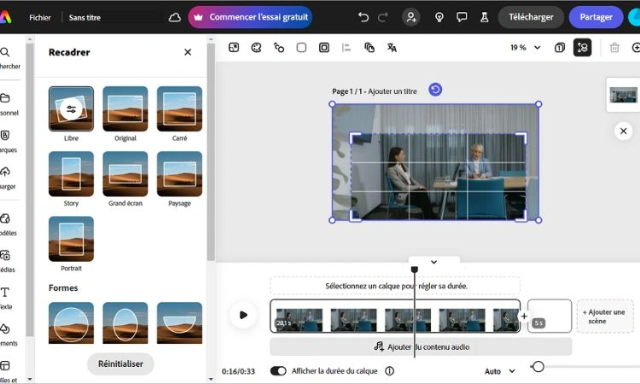Open the lightbulb tips icon
Image resolution: width=640 pixels, height=384 pixels.
pos(439,17)
